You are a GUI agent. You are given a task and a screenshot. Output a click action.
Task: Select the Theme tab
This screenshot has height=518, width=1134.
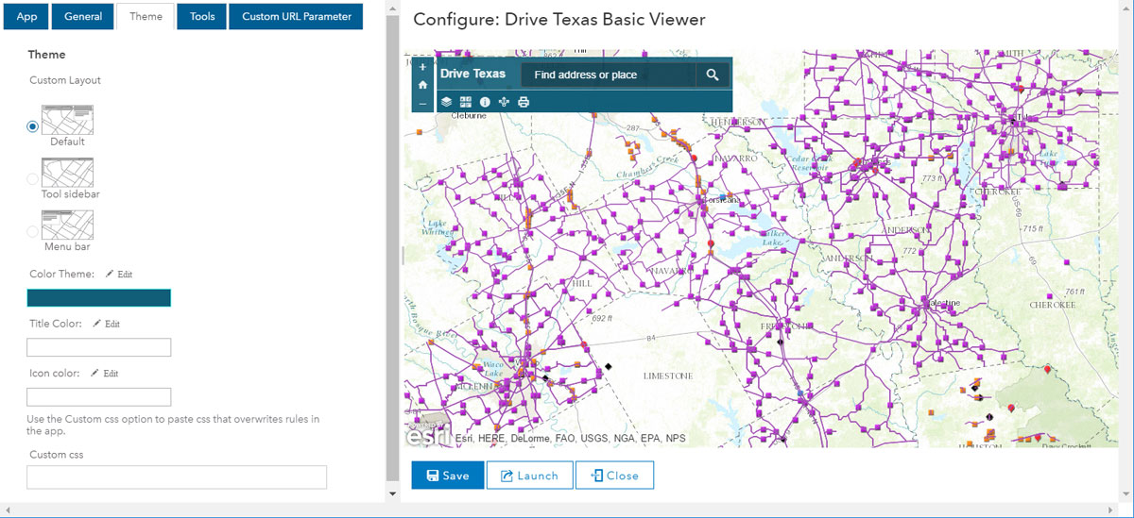tap(146, 16)
